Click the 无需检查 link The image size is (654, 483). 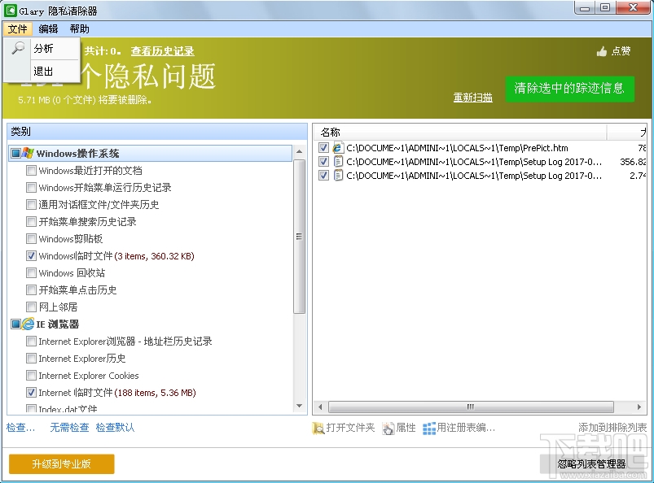pos(69,428)
